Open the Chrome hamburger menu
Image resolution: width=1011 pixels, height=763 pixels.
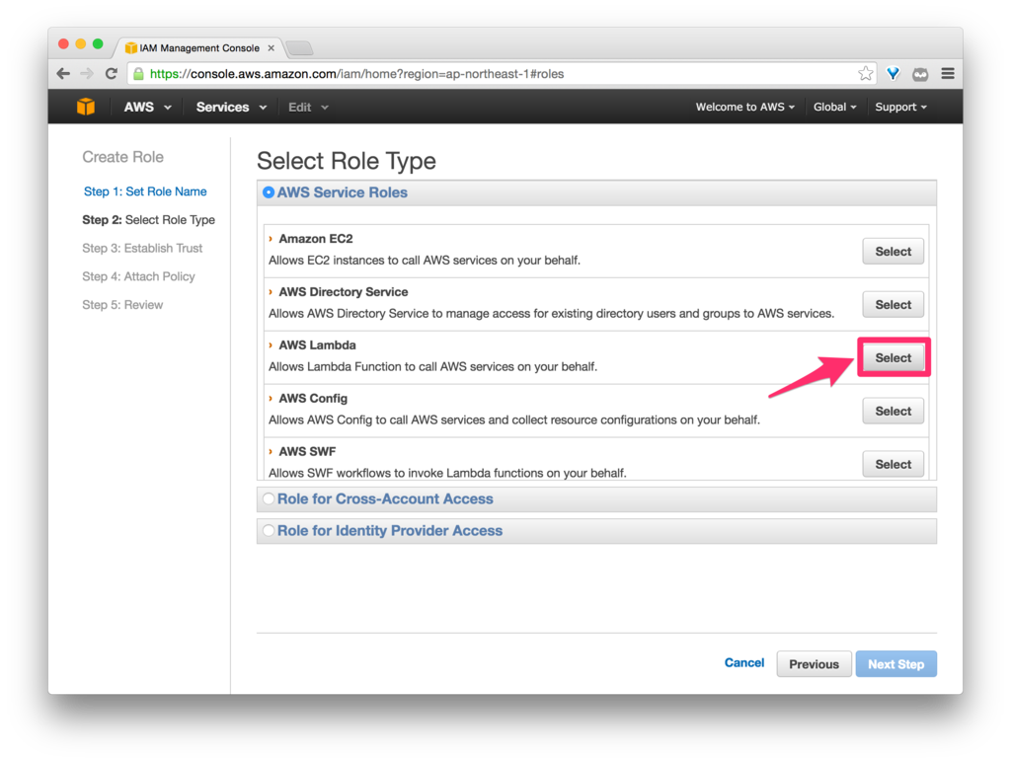tap(948, 73)
